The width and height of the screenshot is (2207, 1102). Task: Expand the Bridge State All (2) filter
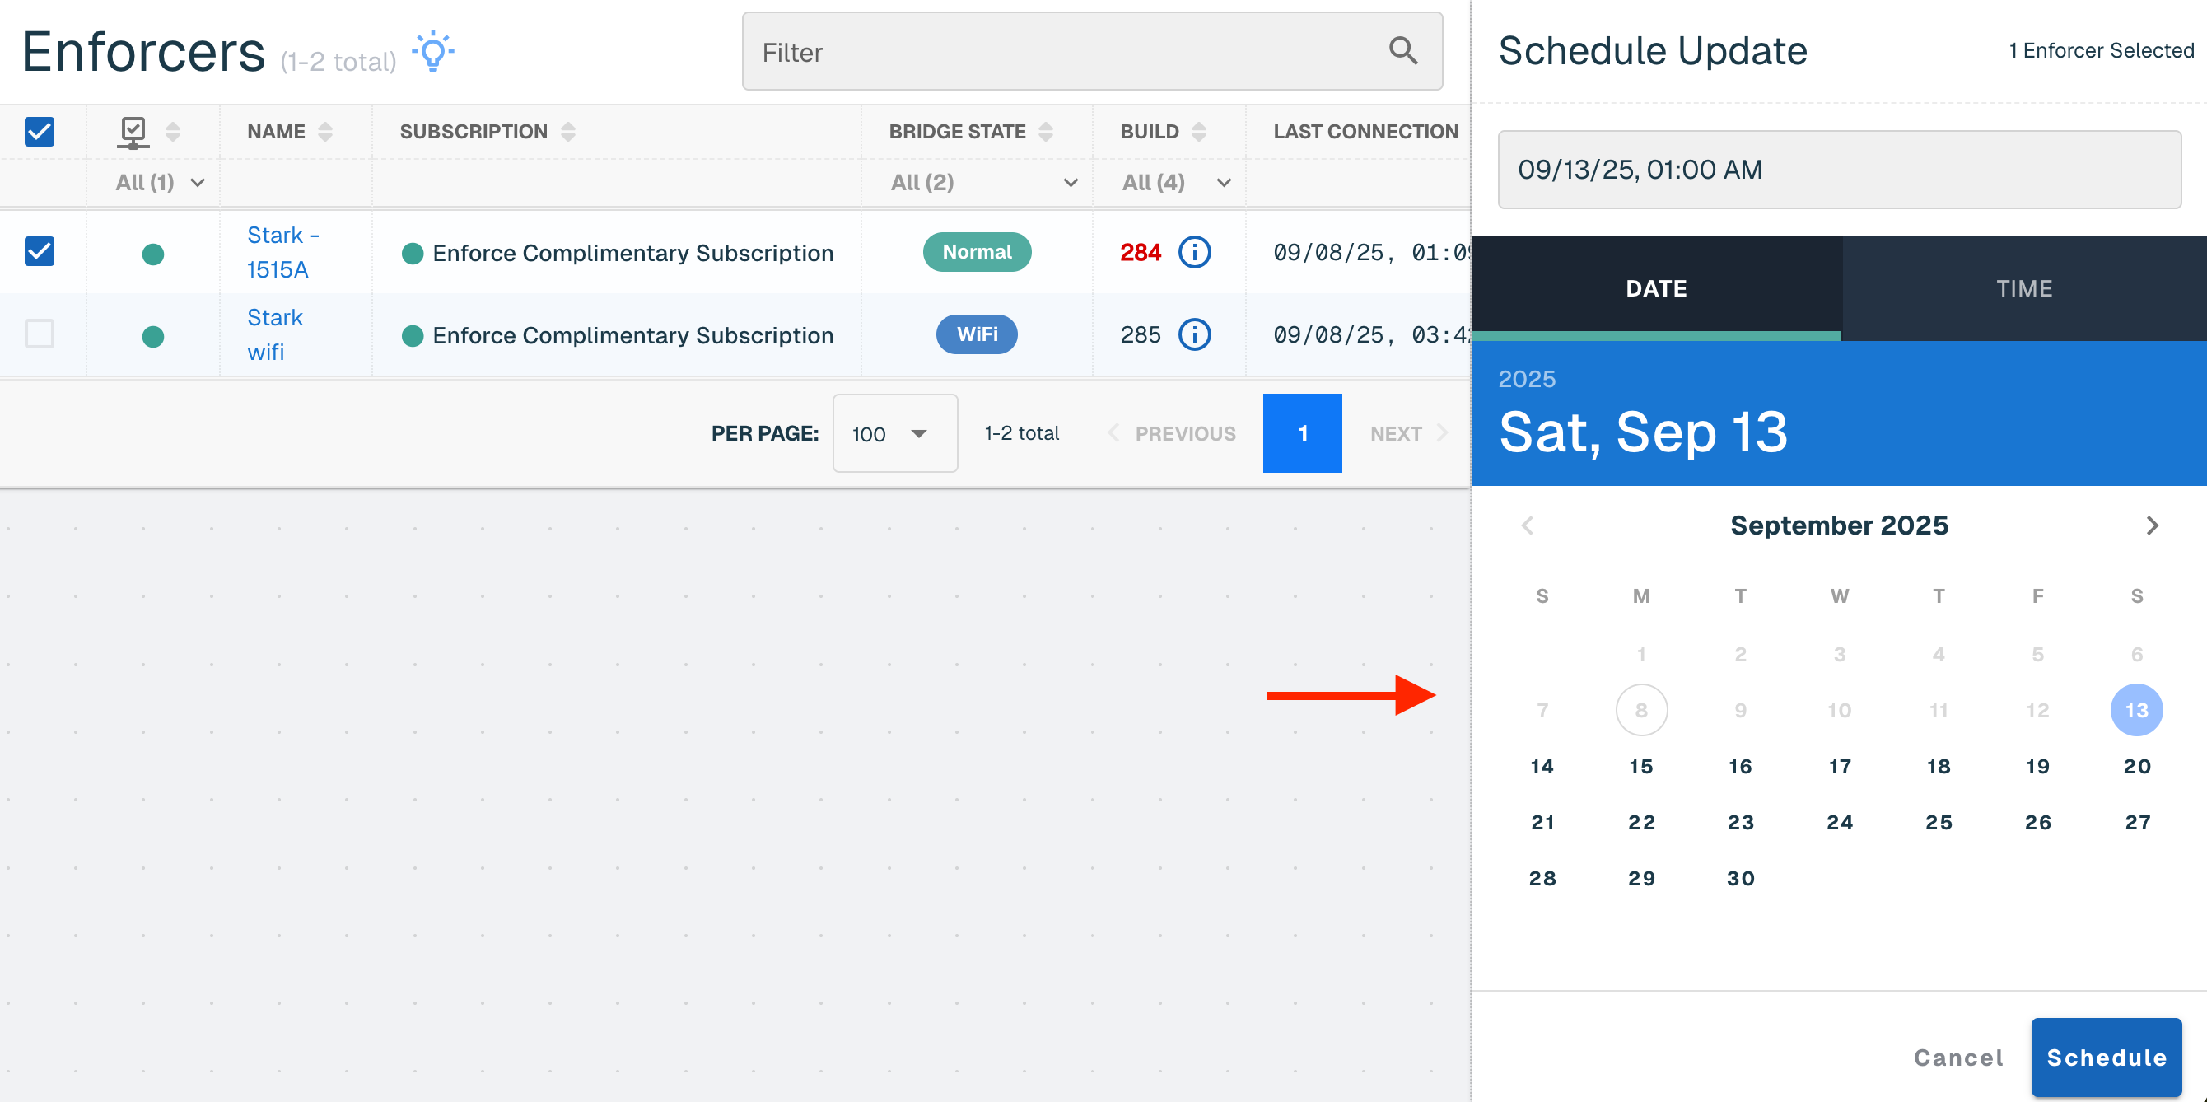tap(983, 183)
